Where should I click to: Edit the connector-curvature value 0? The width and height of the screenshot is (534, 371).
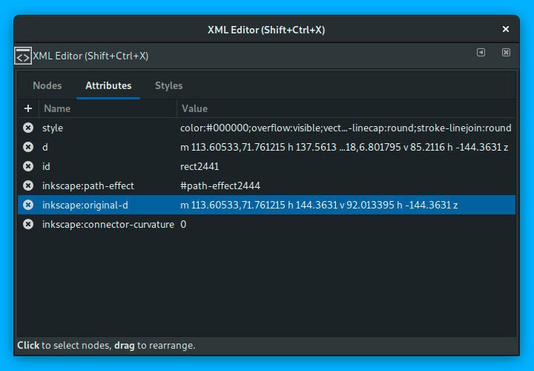point(183,225)
